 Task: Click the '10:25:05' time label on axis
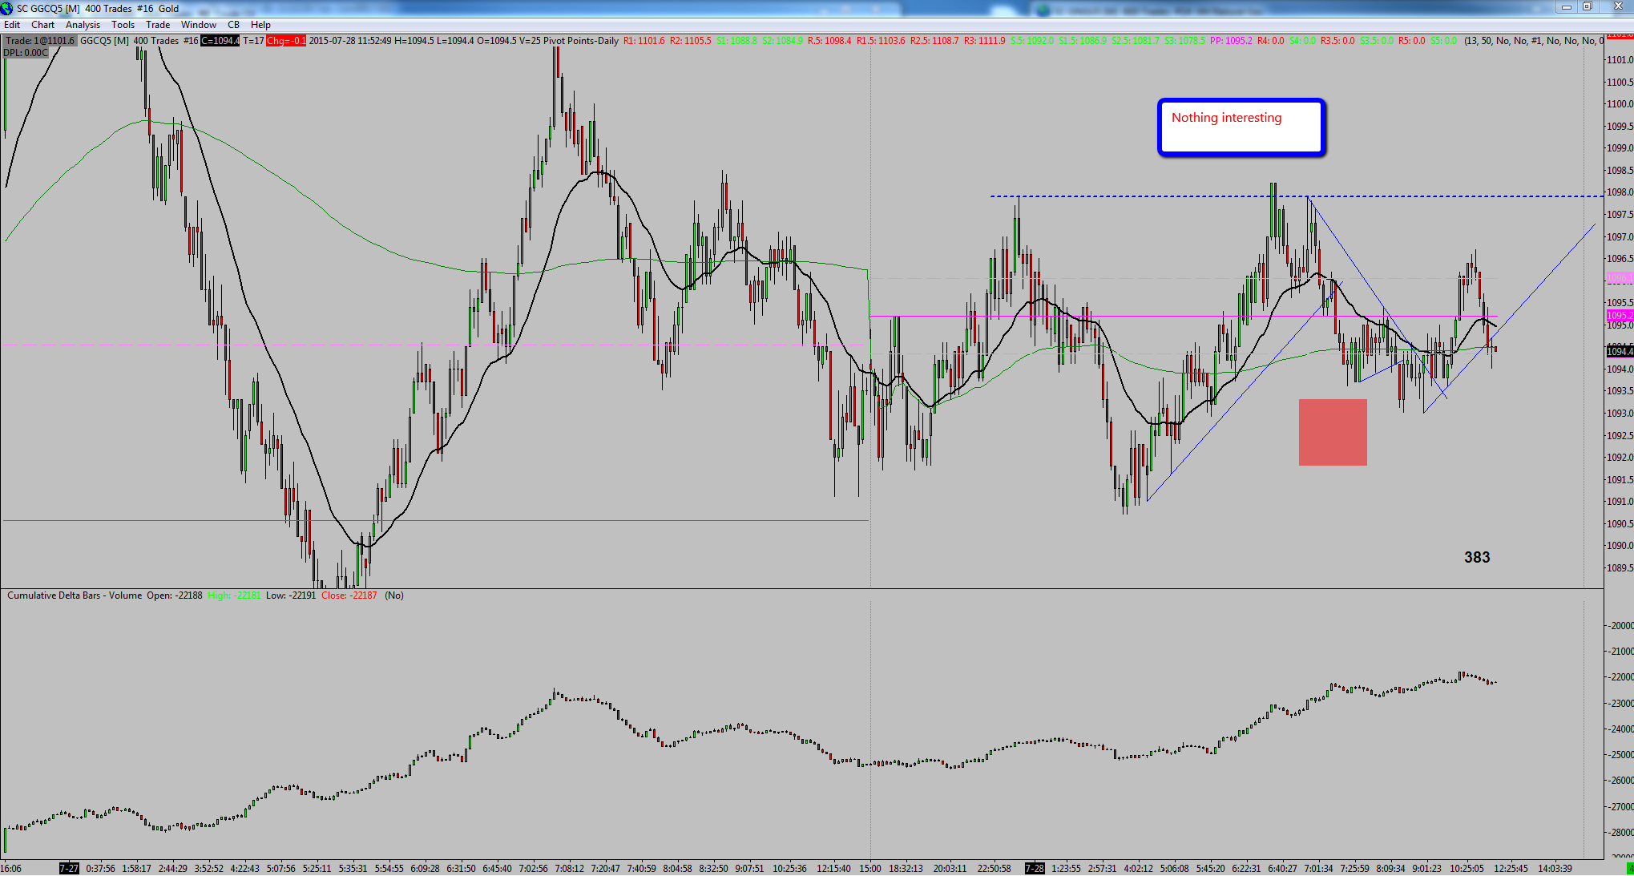point(1467,869)
